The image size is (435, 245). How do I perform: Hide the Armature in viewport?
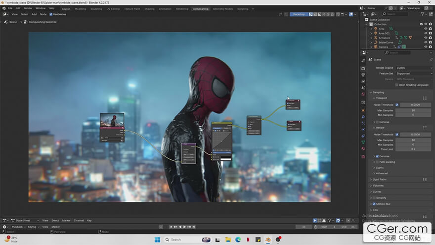pyautogui.click(x=426, y=38)
